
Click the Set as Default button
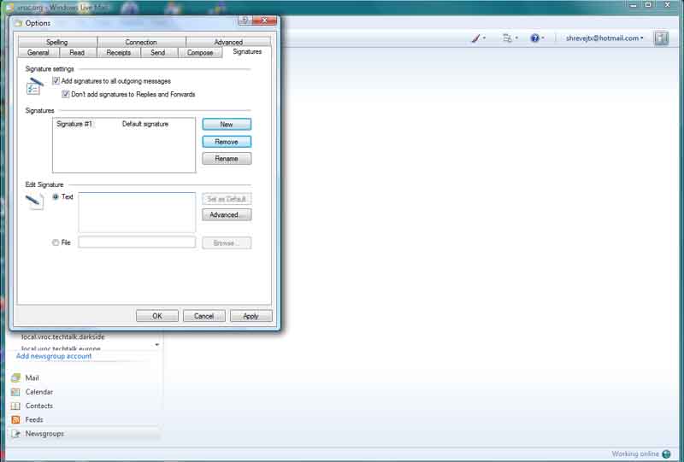pyautogui.click(x=227, y=199)
